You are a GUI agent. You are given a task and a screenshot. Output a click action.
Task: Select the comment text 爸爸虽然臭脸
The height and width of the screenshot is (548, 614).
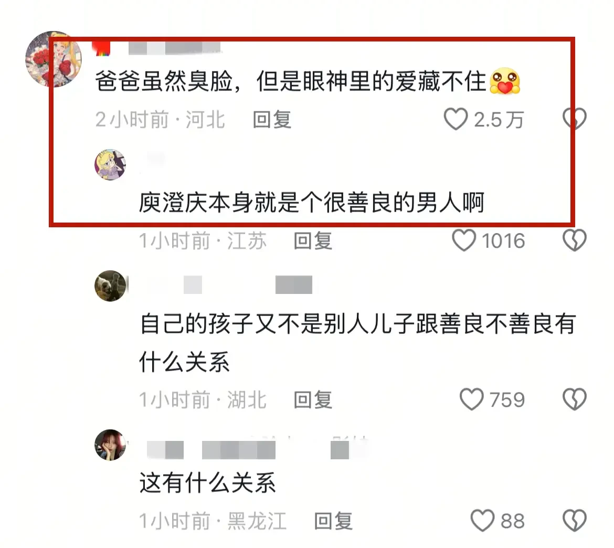[x=164, y=81]
